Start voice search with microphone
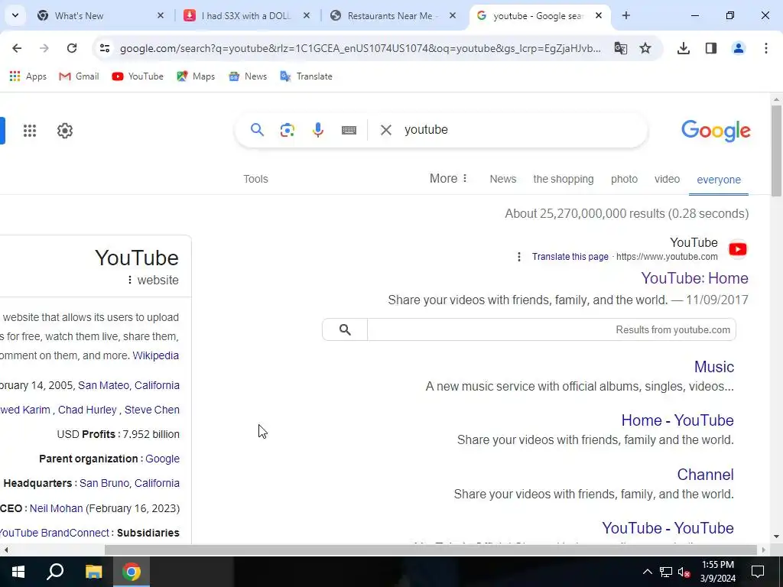The width and height of the screenshot is (783, 587). pos(317,130)
